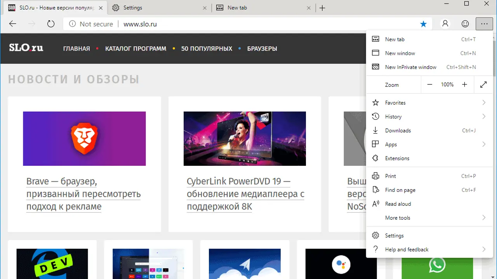
Task: Click the back navigation arrow
Action: click(x=13, y=24)
